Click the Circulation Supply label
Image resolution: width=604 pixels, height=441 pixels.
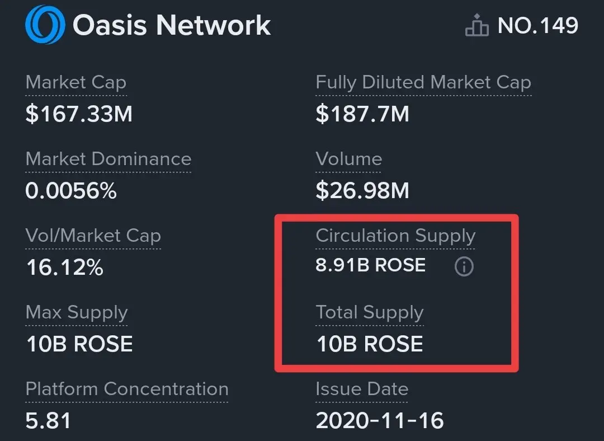[395, 236]
